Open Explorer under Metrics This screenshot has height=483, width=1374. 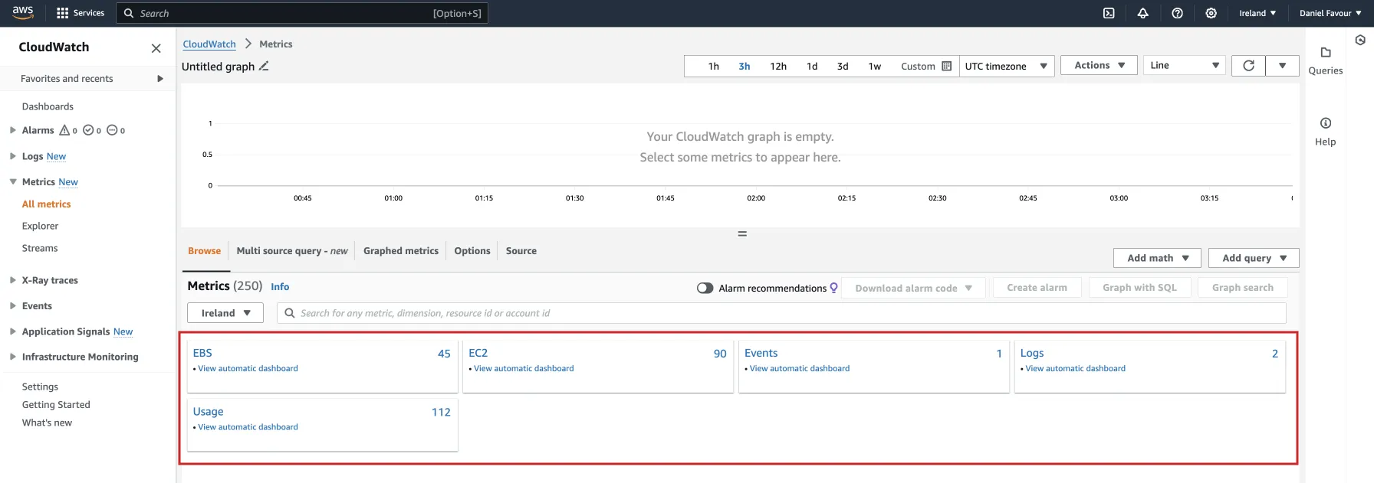coord(40,226)
